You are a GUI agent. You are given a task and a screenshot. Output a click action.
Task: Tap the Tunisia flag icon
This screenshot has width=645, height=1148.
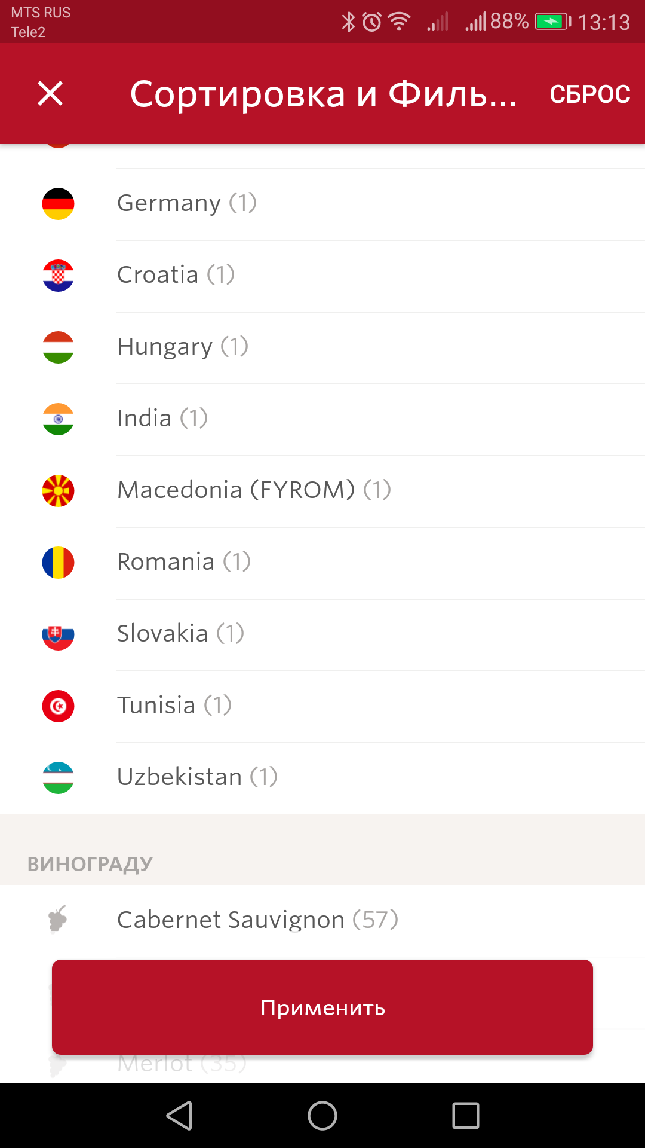(x=58, y=706)
